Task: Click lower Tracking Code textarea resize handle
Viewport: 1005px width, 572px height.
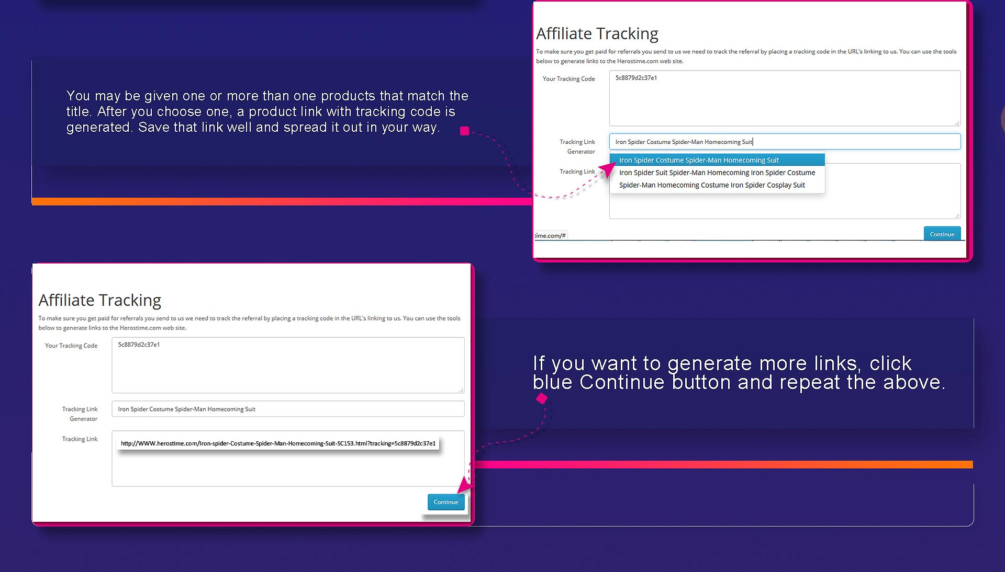Action: point(461,390)
